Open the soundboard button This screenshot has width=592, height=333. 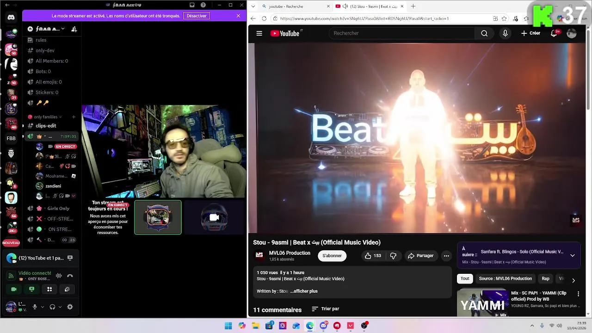coord(67,289)
